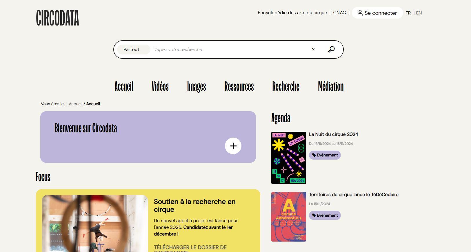Expand Bienvenue sur Circodata with plus button
Screen dimensions: 471x252
(x=233, y=146)
